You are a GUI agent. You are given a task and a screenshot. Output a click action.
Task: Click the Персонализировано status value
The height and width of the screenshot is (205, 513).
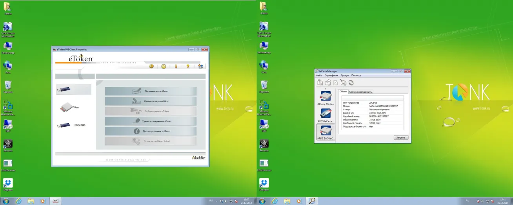pyautogui.click(x=379, y=110)
